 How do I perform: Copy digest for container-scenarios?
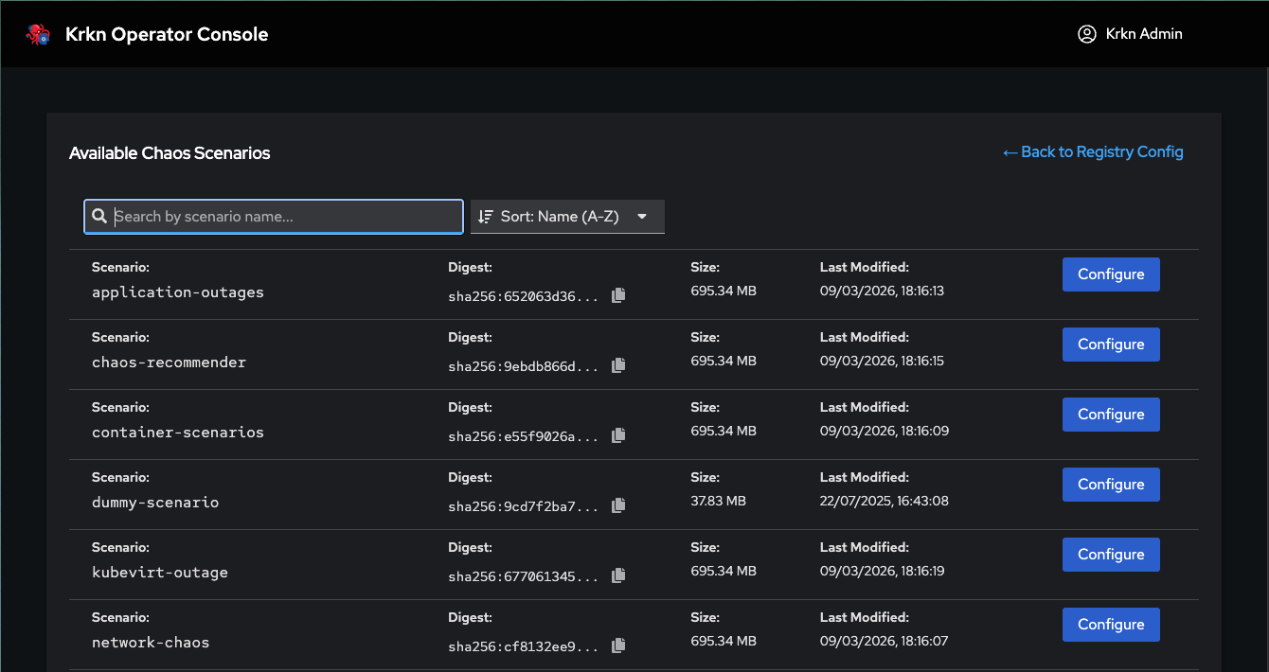coord(618,435)
